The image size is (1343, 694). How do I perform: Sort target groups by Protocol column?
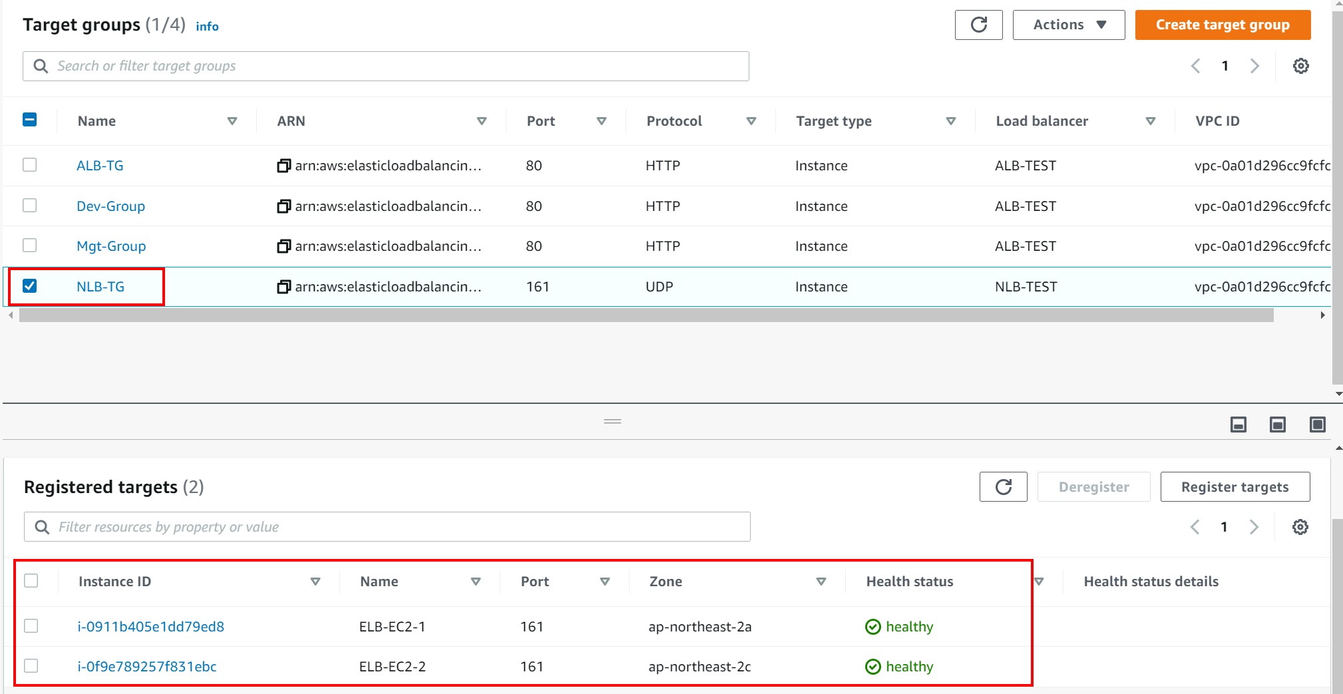coord(751,121)
